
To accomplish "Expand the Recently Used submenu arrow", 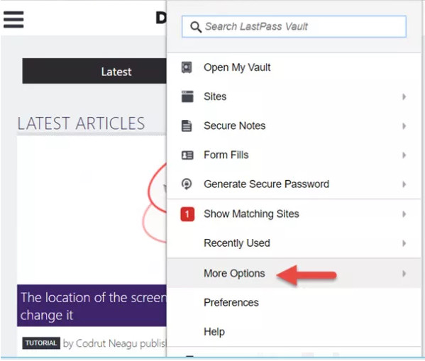I will 404,243.
